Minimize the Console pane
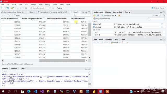 86,69
